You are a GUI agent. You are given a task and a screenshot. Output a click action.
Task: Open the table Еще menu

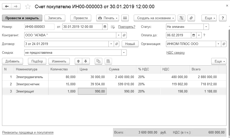pyautogui.click(x=219, y=61)
